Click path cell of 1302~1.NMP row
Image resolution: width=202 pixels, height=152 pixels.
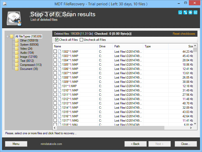128,52
